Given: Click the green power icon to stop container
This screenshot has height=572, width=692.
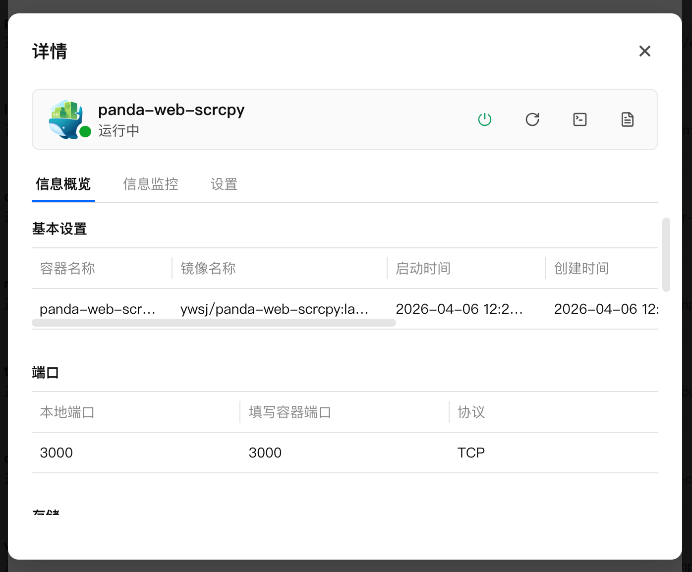Looking at the screenshot, I should (484, 119).
